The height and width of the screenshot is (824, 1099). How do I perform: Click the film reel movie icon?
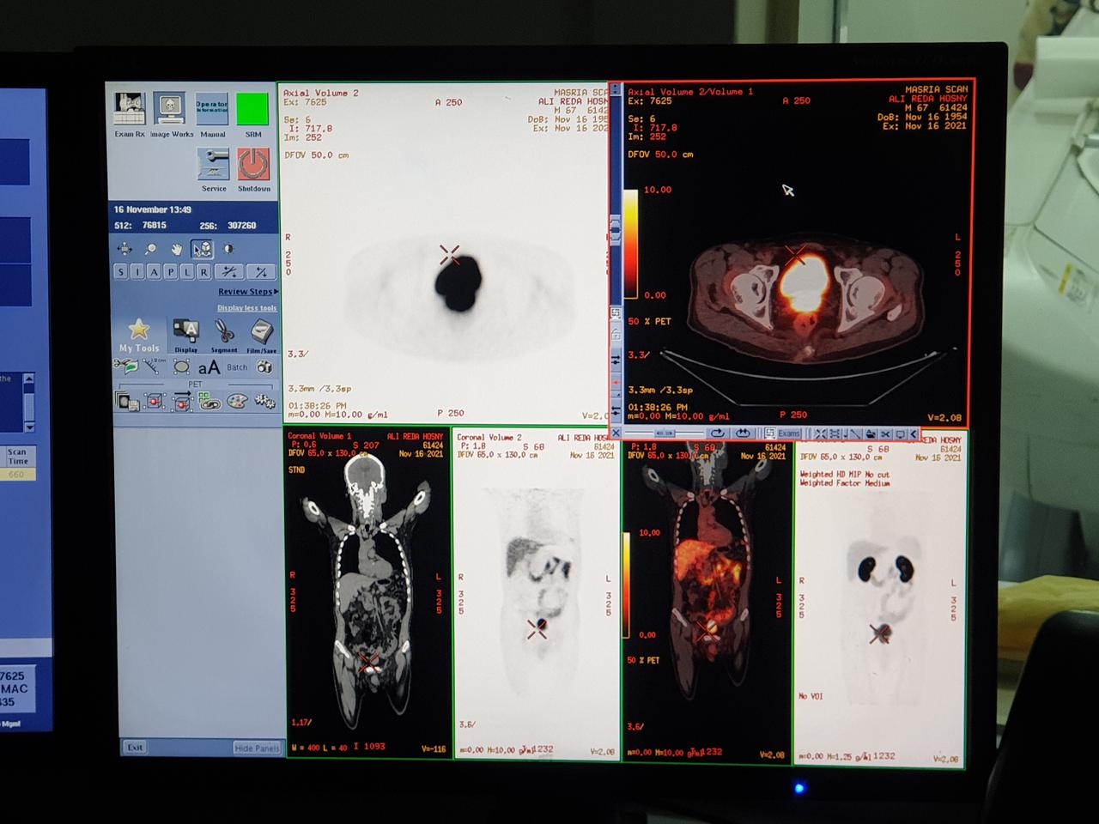(264, 367)
